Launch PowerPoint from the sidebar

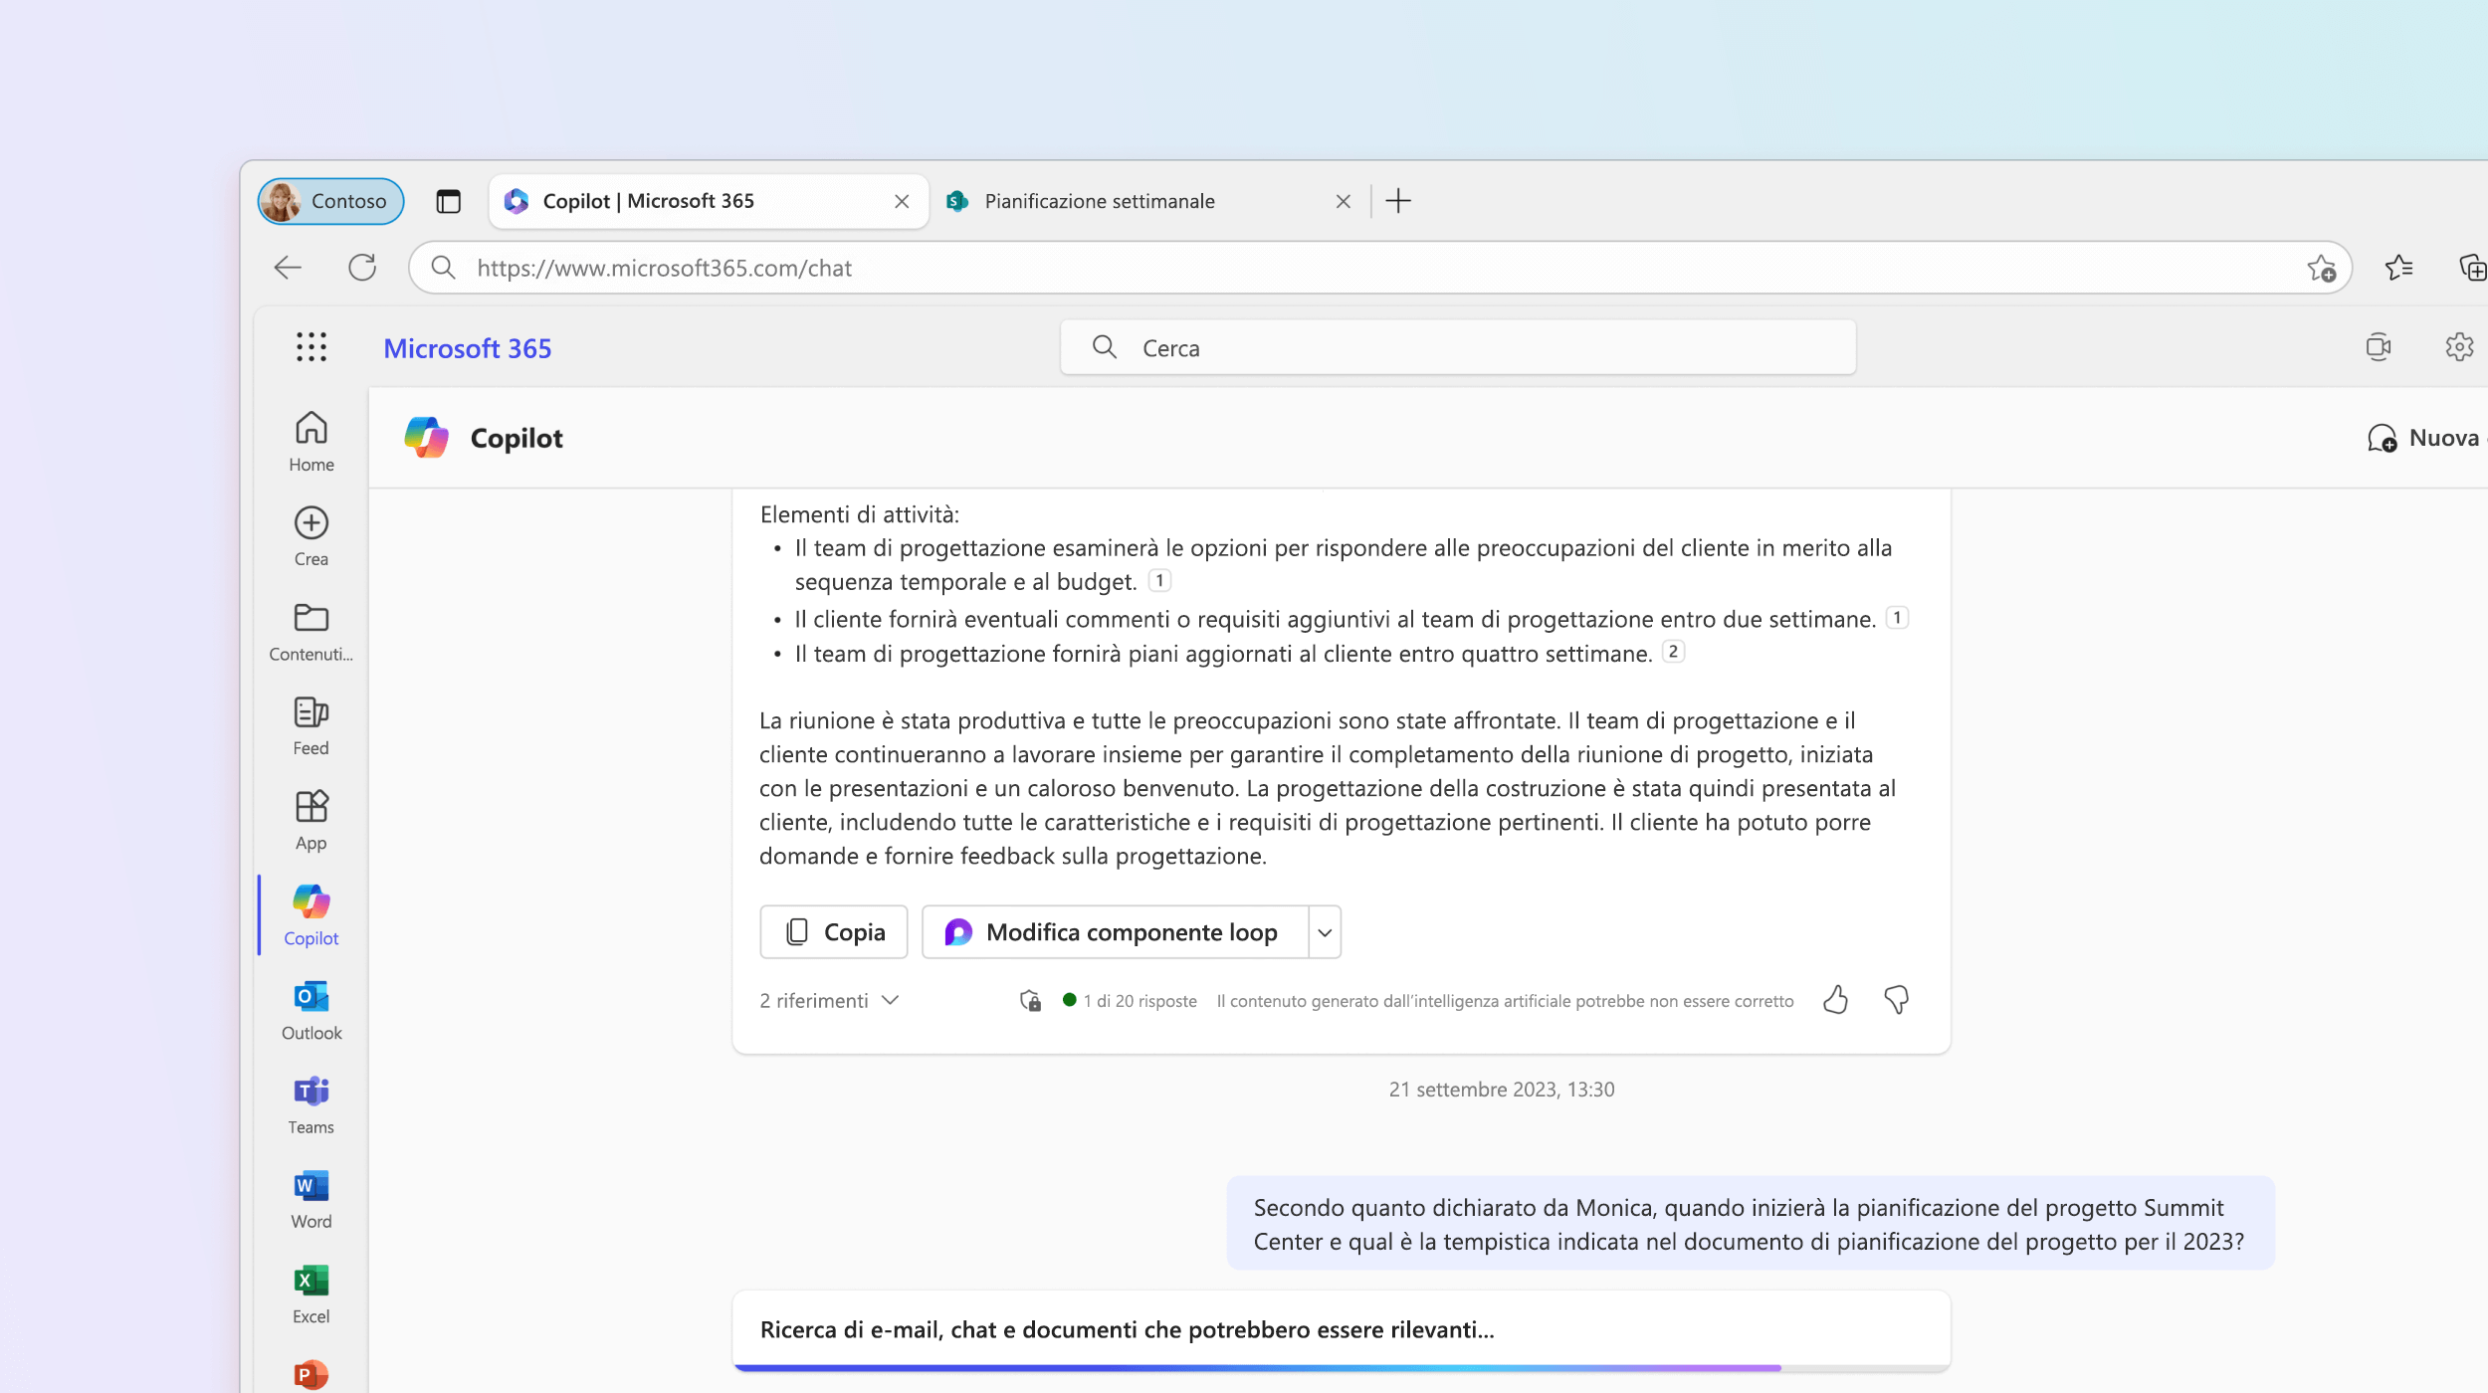pyautogui.click(x=311, y=1375)
